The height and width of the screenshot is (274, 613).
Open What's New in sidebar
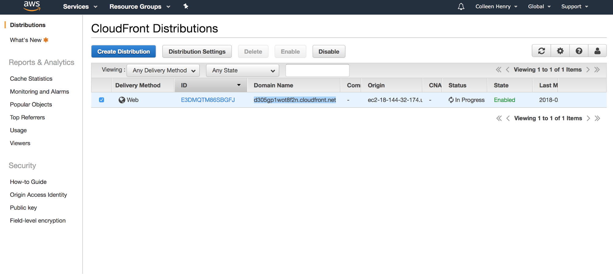[x=26, y=40]
